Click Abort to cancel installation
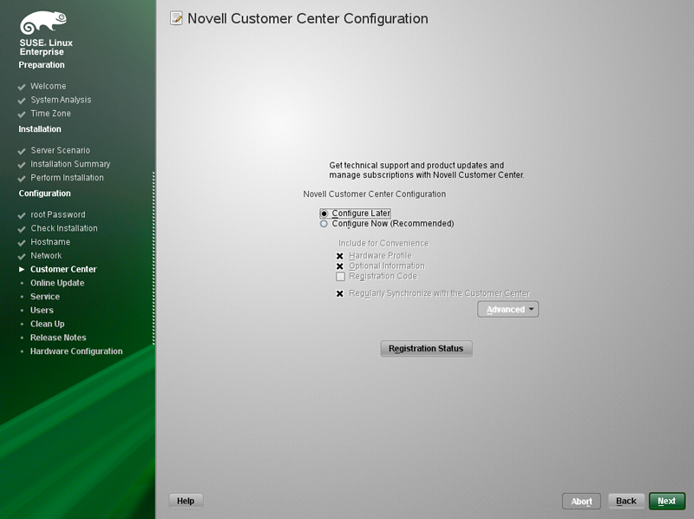The width and height of the screenshot is (694, 519). (581, 502)
